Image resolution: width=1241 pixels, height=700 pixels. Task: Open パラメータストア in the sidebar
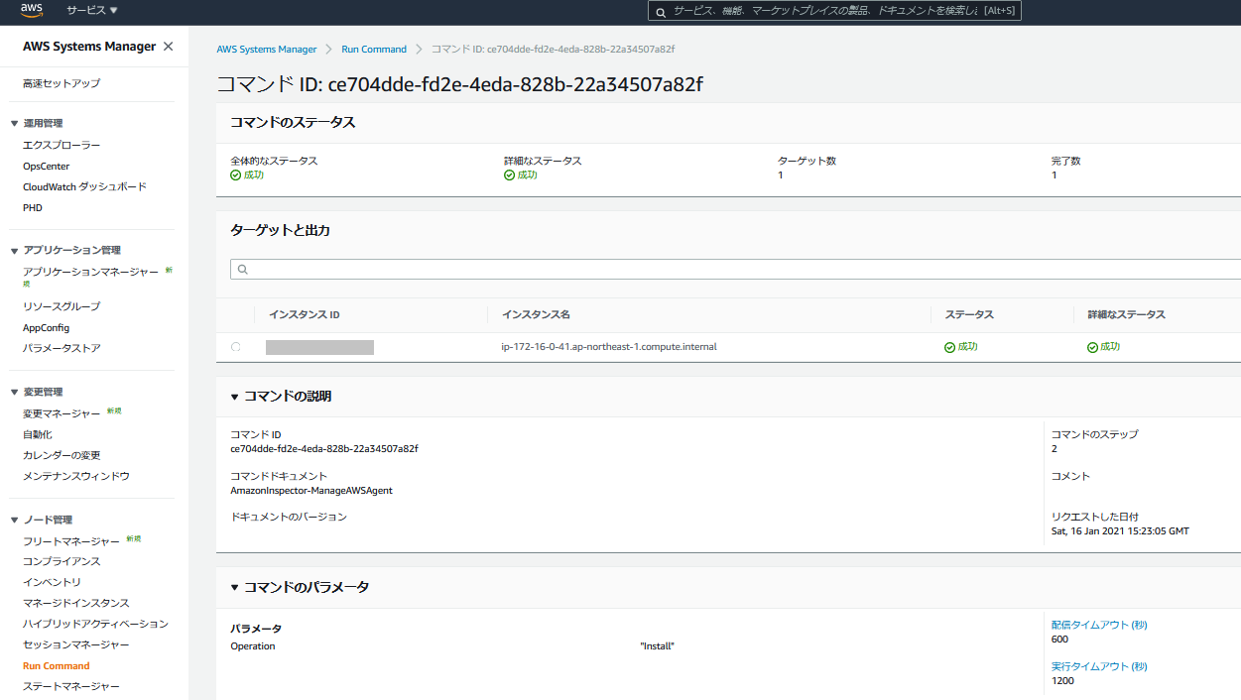pos(62,348)
